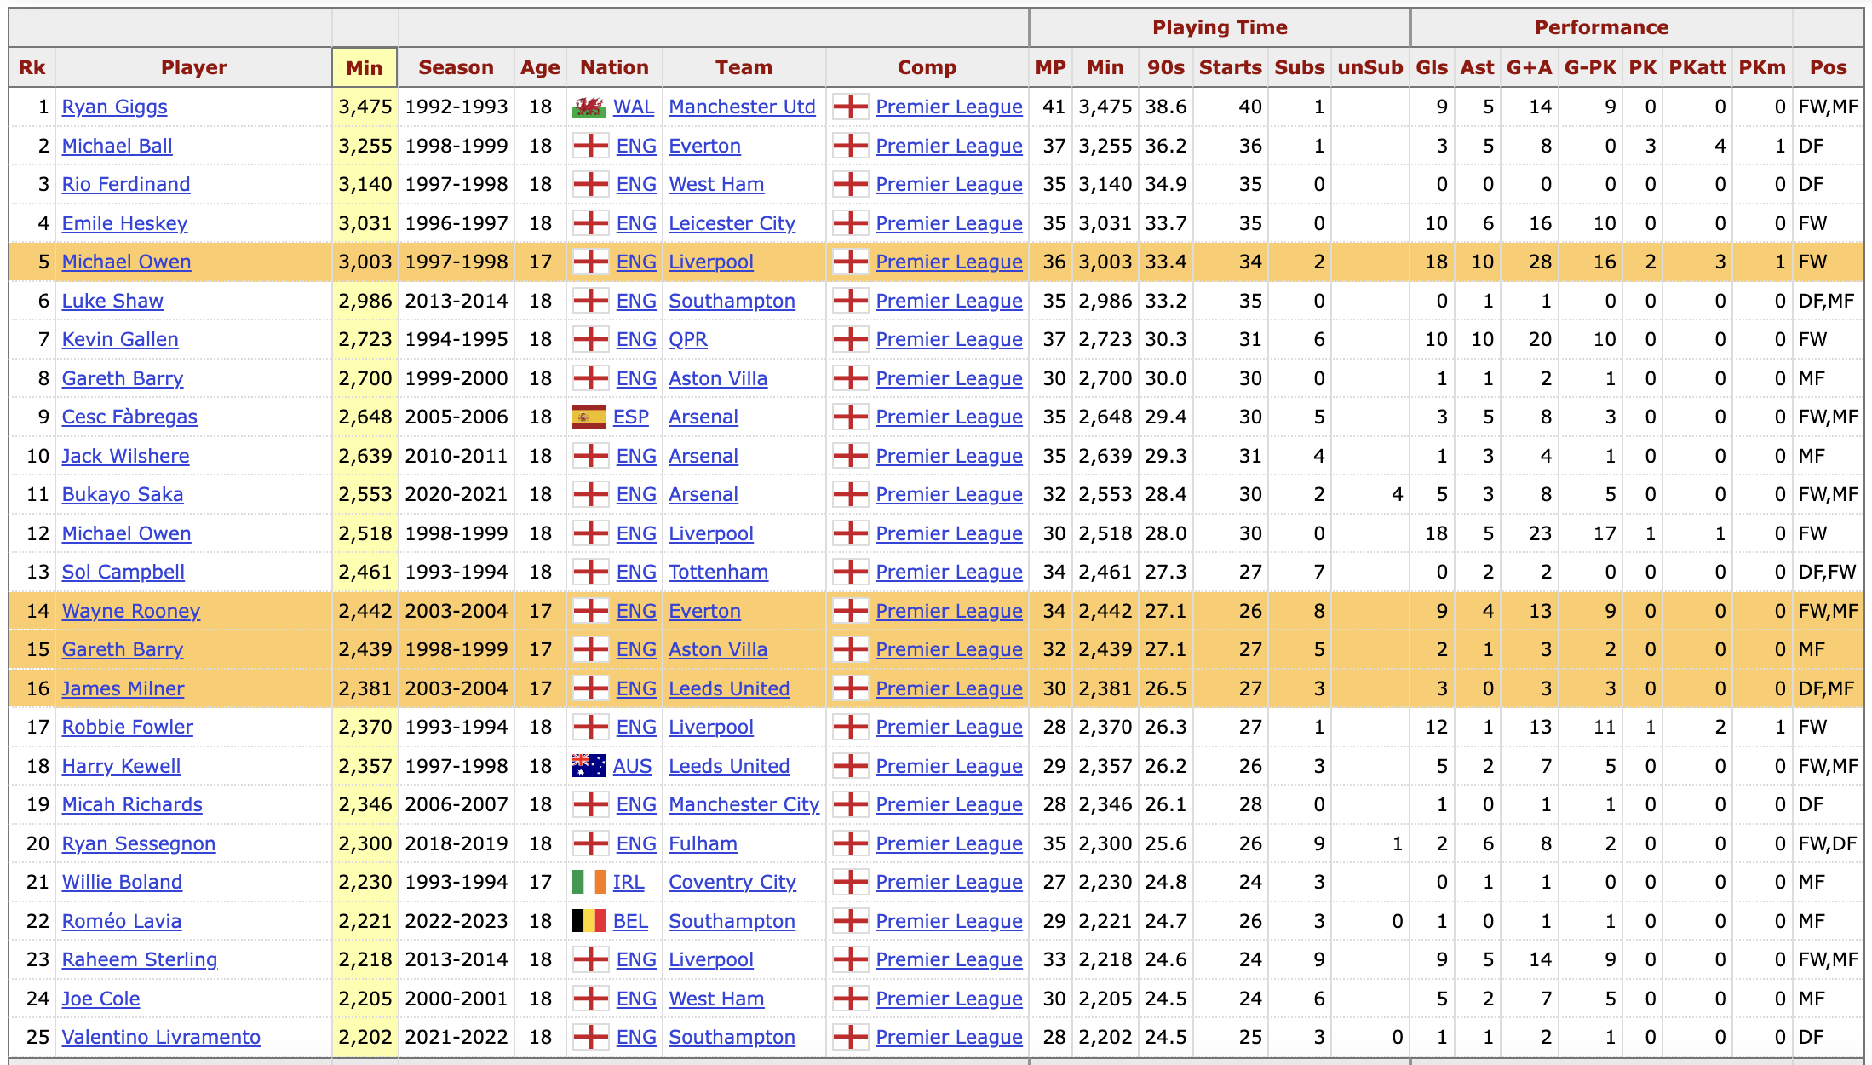This screenshot has width=1872, height=1065.
Task: Sort table by the Season column header
Action: pos(456,68)
